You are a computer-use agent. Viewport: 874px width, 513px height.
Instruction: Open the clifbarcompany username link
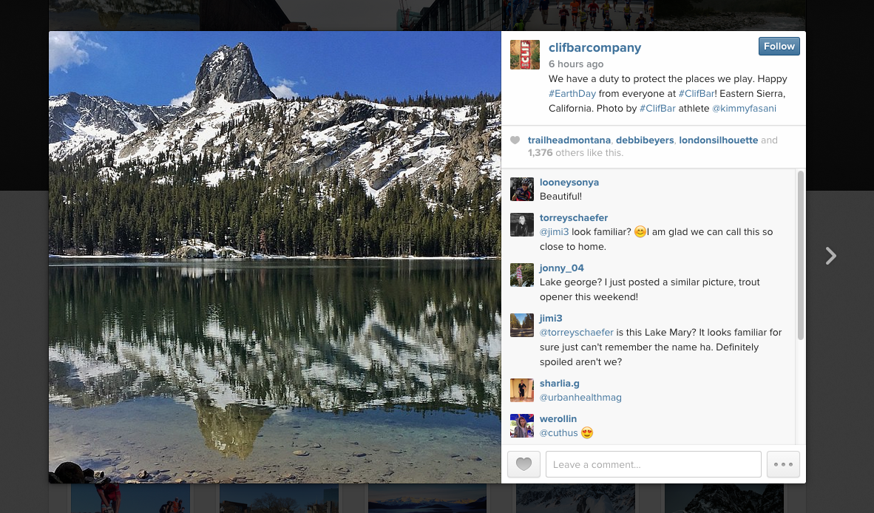(x=594, y=48)
